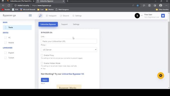This screenshot has width=170, height=96.
Task: Expand the user dropdown arrow next to avatar
Action: [142, 15]
